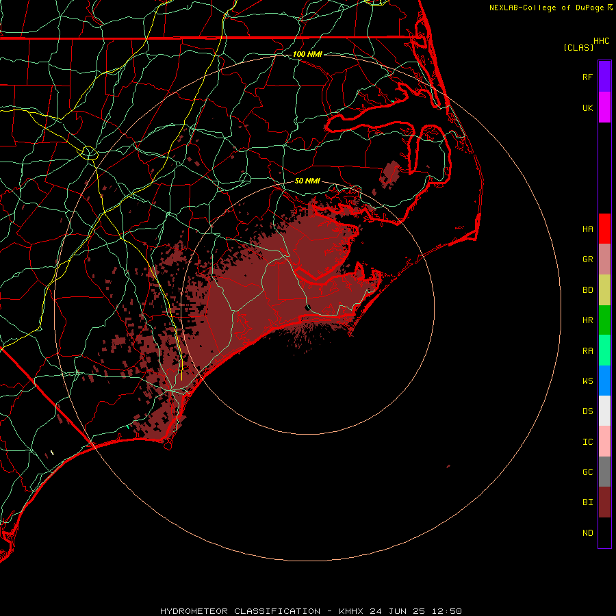Click the ND black legend swatch
Viewport: 616px width, 616px height.
click(604, 532)
